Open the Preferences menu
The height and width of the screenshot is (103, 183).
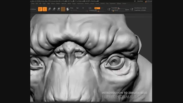click(x=80, y=4)
